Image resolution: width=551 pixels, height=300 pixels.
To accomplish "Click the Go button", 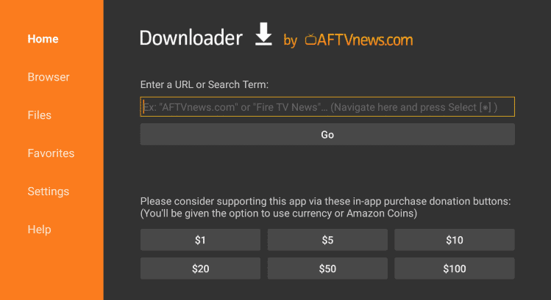I will pyautogui.click(x=327, y=134).
